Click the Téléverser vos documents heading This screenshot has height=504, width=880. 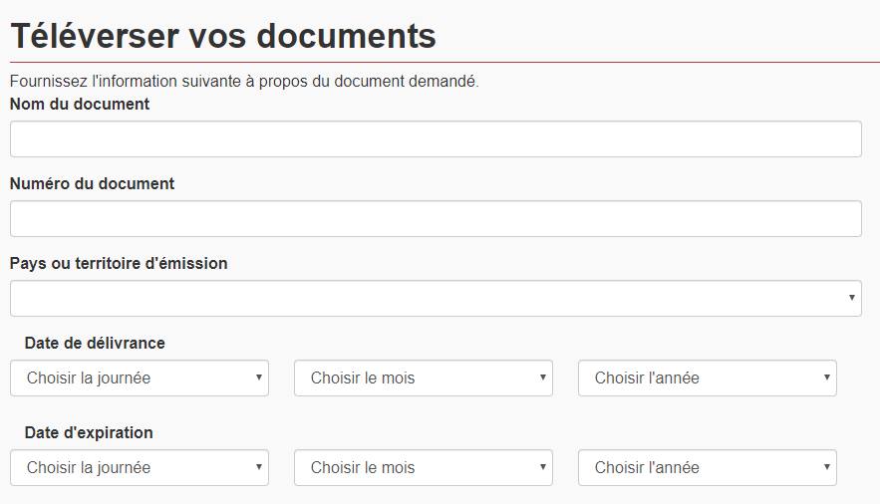[x=223, y=37]
